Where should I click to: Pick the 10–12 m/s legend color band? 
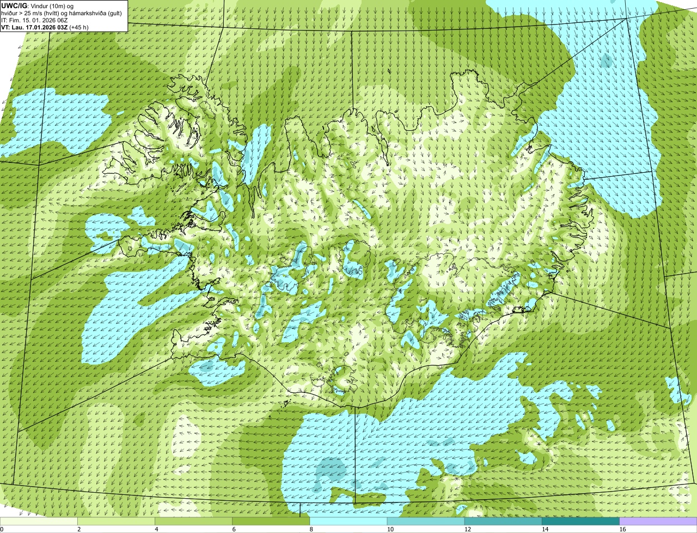[426, 521]
